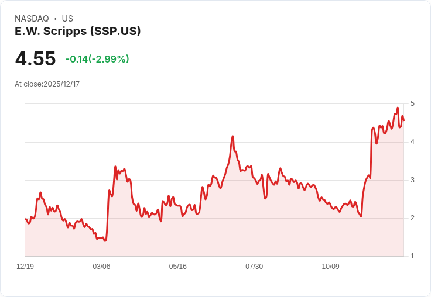The image size is (431, 297).
Task: Click the 12/19 date axis label
Action: click(25, 267)
